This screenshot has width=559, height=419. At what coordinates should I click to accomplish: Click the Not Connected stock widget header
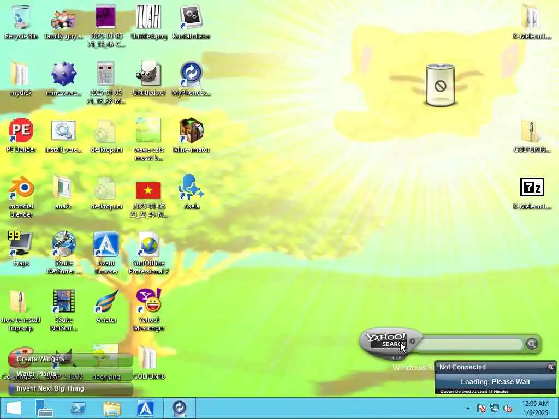coord(496,367)
